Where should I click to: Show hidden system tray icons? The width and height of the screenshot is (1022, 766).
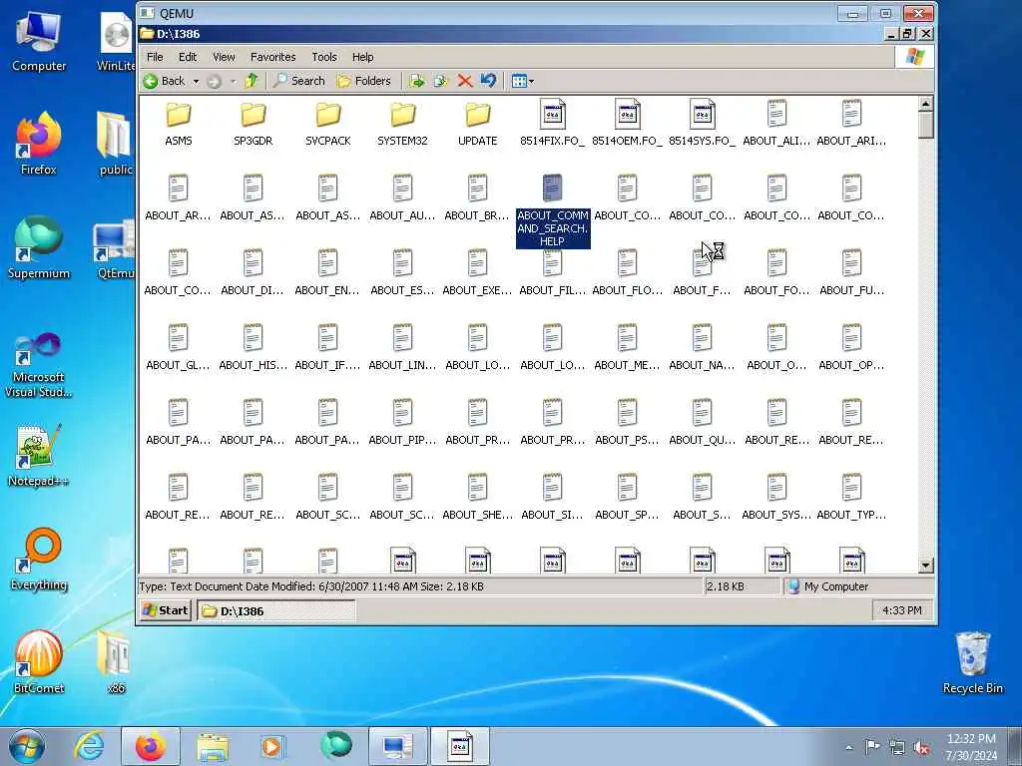[848, 748]
